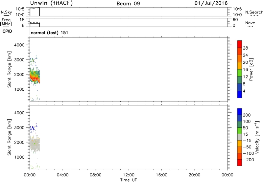
Task: Click '4000' on the power panel range axis
Action: 19,45
